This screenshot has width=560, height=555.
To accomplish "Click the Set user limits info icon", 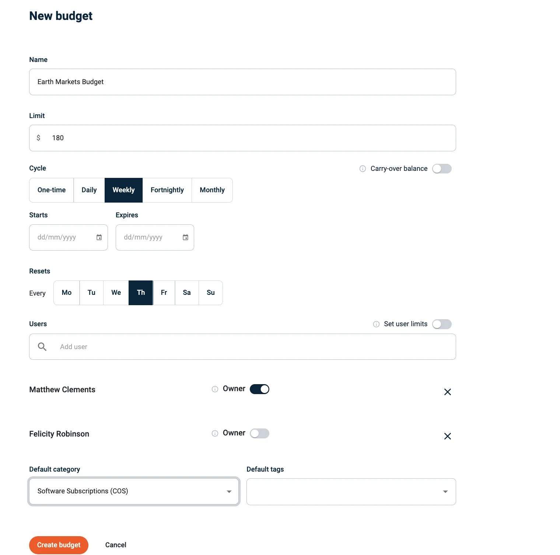I will [376, 324].
